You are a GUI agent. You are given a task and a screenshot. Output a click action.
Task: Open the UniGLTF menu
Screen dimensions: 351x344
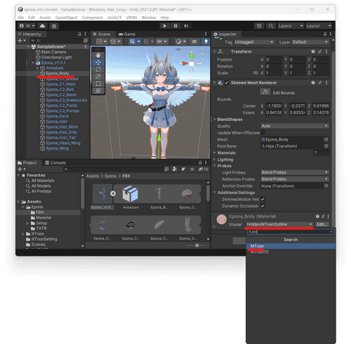click(x=114, y=18)
